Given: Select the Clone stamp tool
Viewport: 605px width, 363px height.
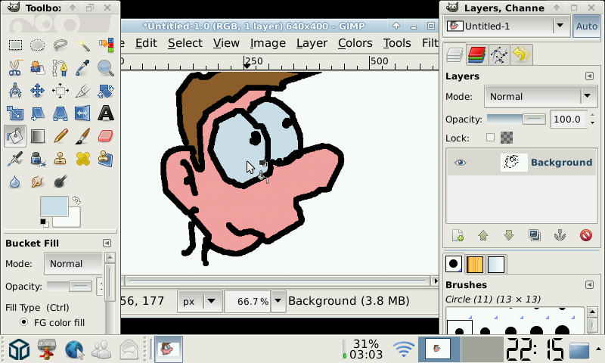Looking at the screenshot, I should click(x=60, y=159).
